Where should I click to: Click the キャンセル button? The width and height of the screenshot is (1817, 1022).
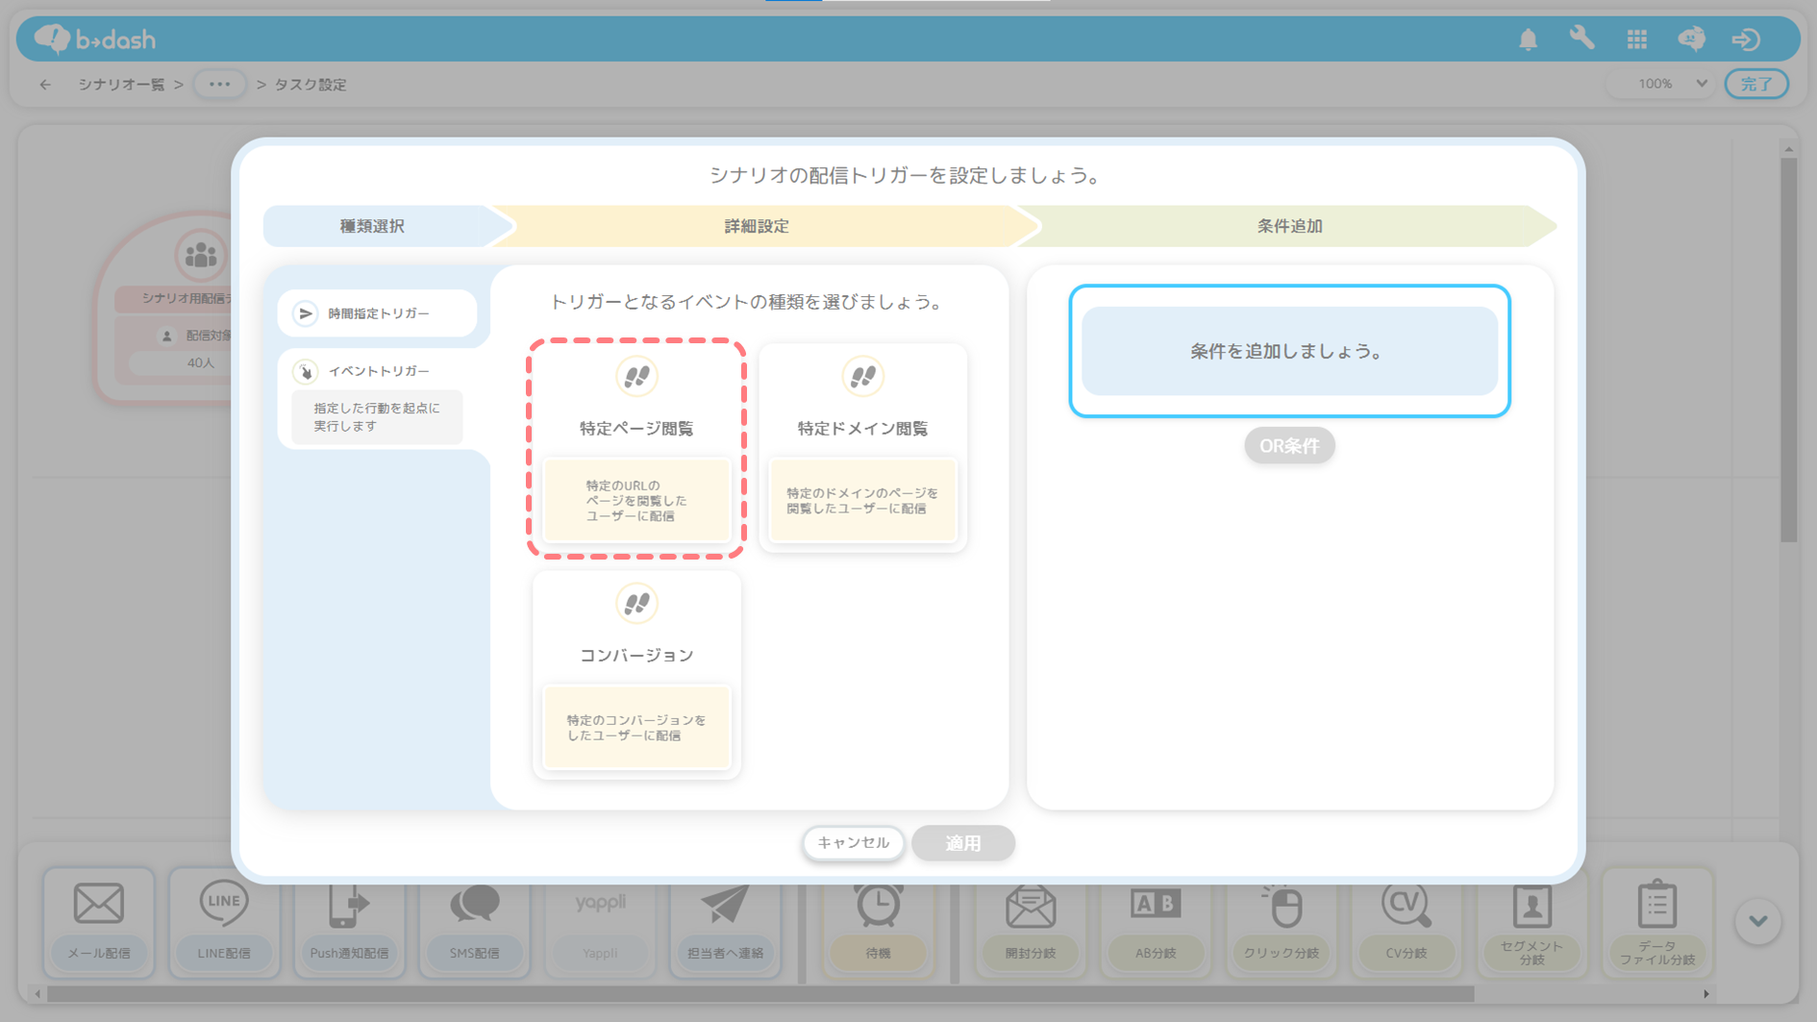coord(853,843)
